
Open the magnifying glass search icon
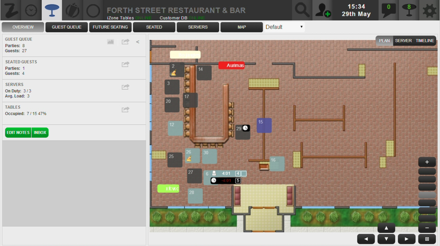click(x=302, y=10)
